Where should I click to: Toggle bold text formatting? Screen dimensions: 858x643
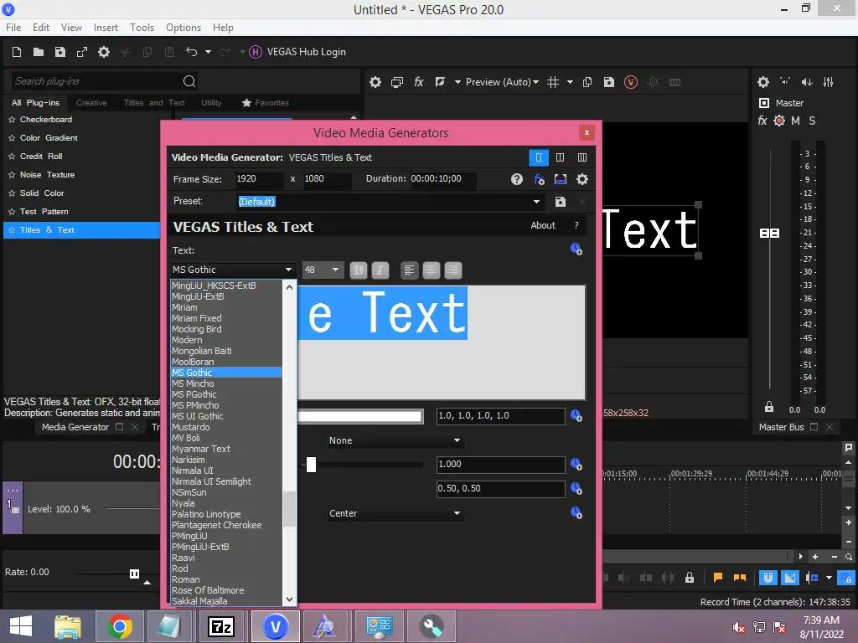pos(359,270)
